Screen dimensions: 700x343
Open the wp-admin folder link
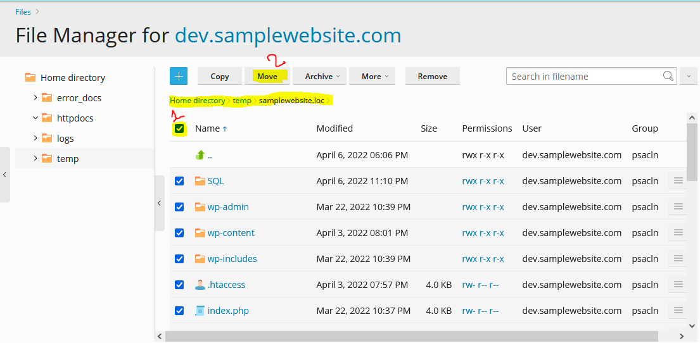pos(228,207)
